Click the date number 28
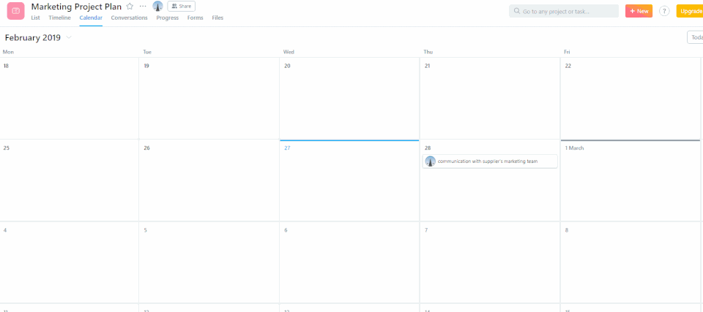The image size is (703, 312). tap(427, 148)
